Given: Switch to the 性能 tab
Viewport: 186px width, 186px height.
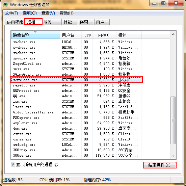Looking at the screenshot, I should (70, 22).
